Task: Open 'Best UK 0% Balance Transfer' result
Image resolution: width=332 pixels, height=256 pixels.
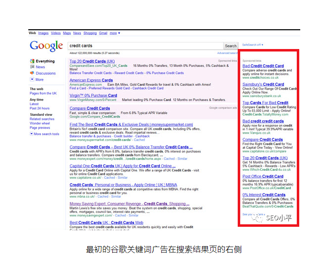Action: [x=131, y=147]
